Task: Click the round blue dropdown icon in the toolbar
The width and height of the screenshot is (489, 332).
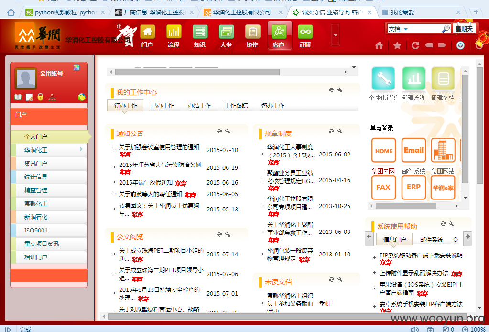Action: [460, 45]
